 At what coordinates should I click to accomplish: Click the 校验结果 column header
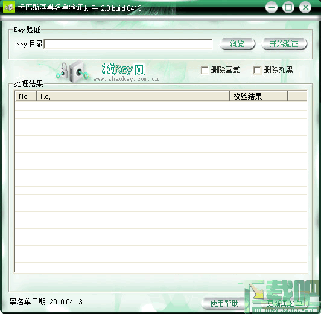point(259,96)
